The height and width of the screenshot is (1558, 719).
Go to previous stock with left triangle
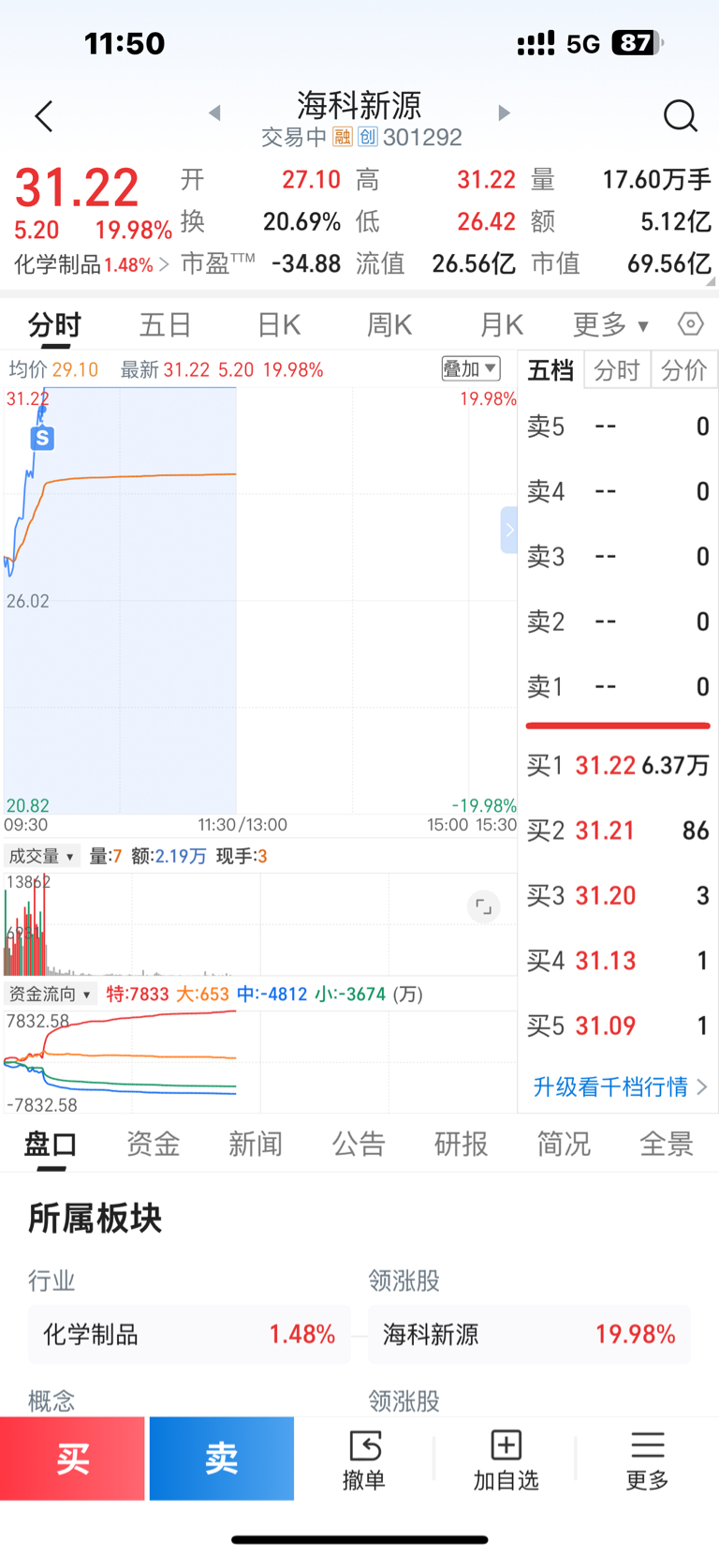coord(214,113)
